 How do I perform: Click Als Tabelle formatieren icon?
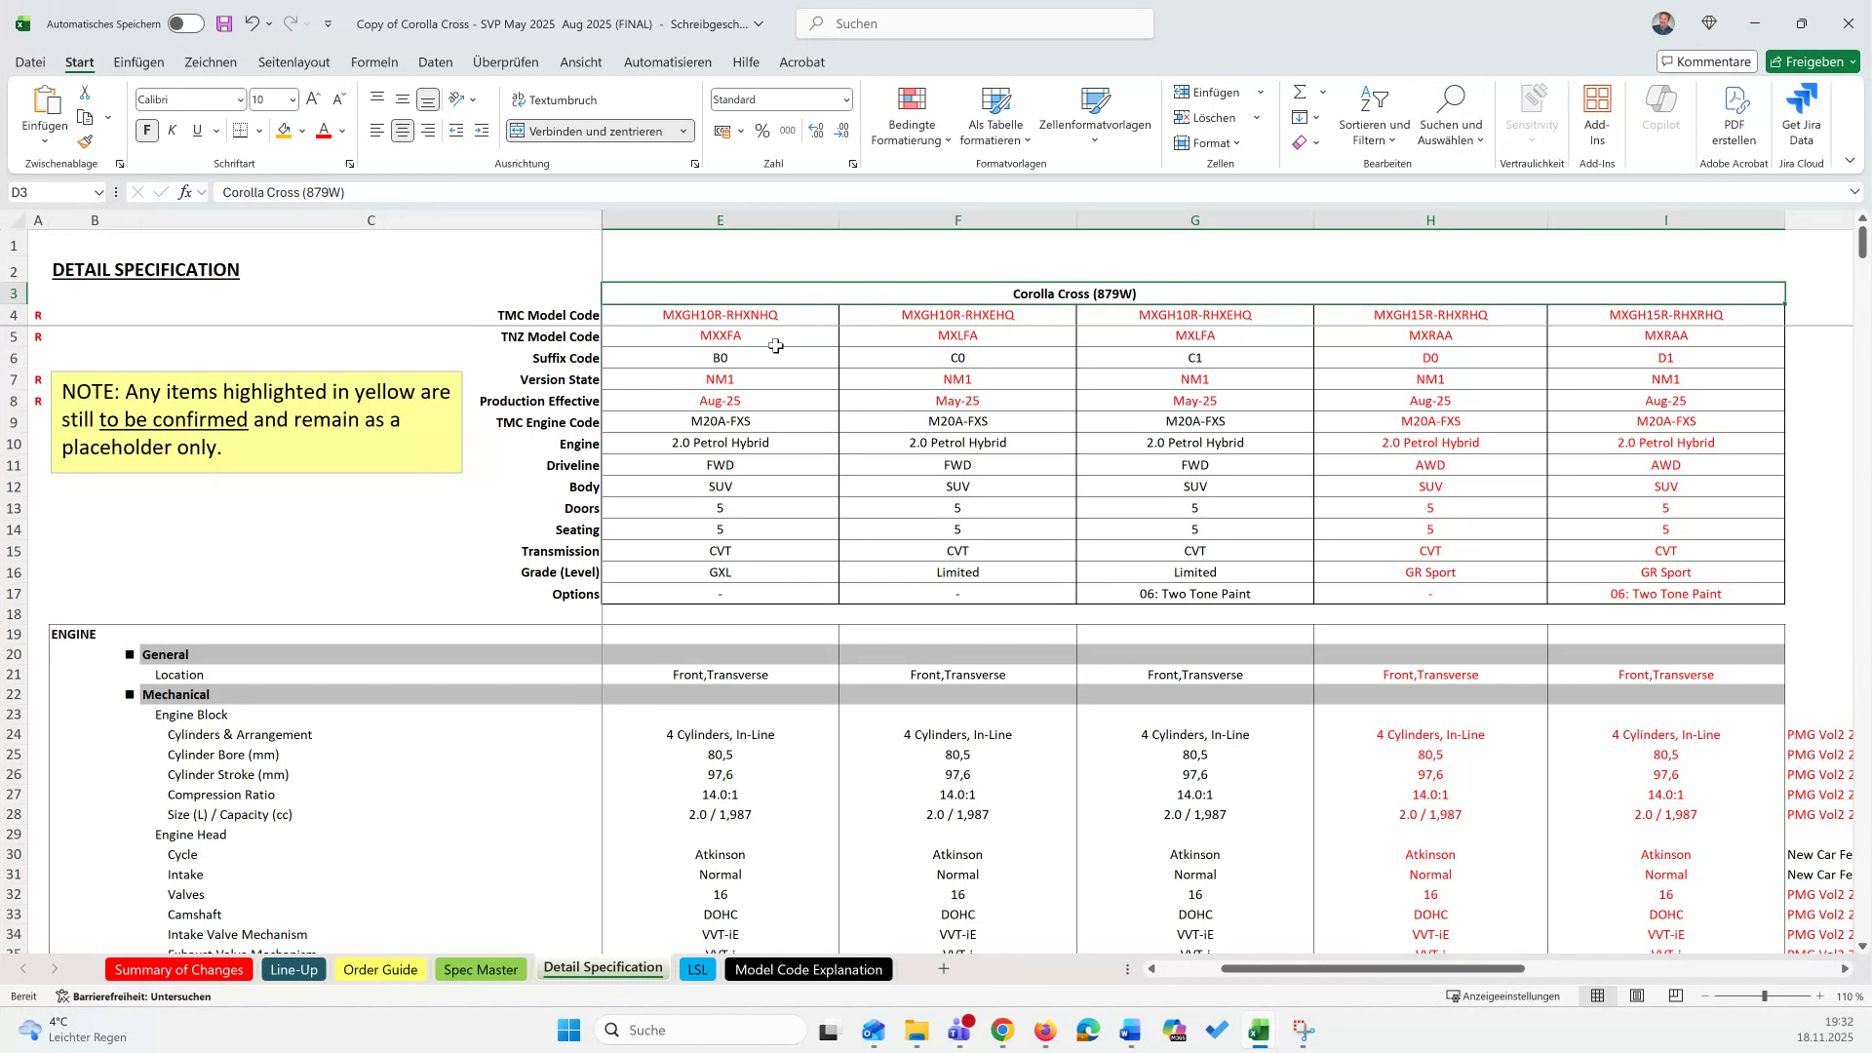coord(994,115)
